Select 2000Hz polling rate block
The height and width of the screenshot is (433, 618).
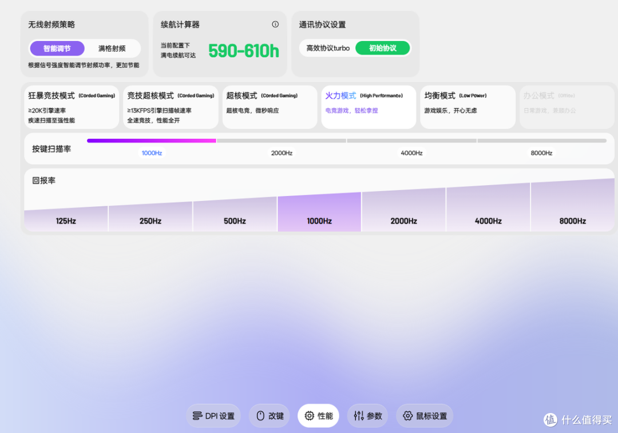(x=404, y=210)
